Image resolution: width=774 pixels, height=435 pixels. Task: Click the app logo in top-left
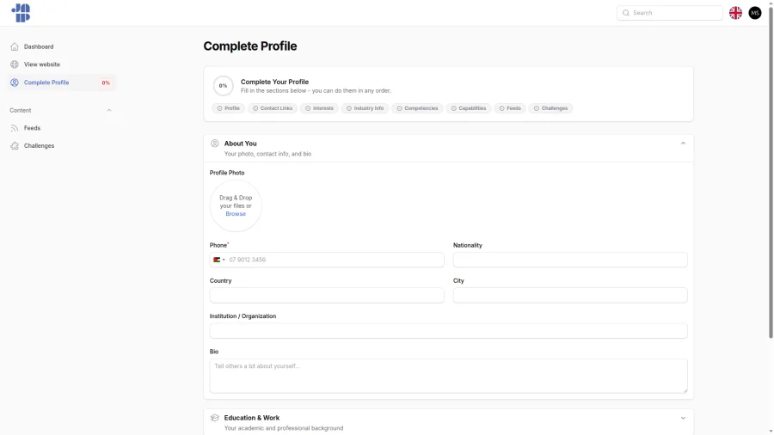[21, 13]
